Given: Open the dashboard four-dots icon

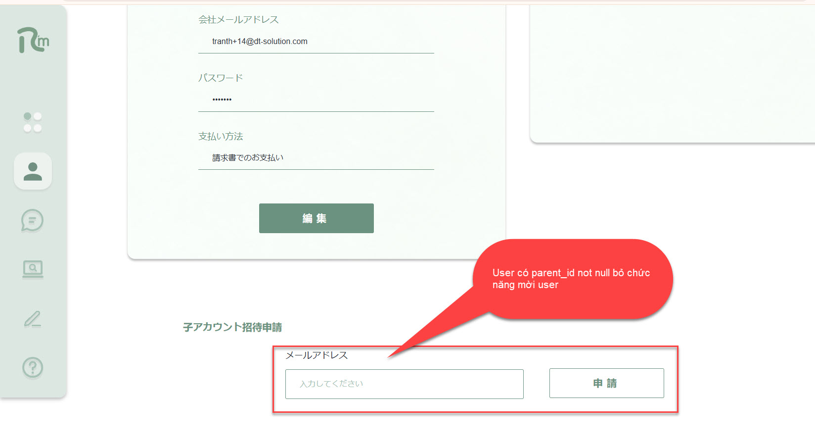Looking at the screenshot, I should pos(33,122).
